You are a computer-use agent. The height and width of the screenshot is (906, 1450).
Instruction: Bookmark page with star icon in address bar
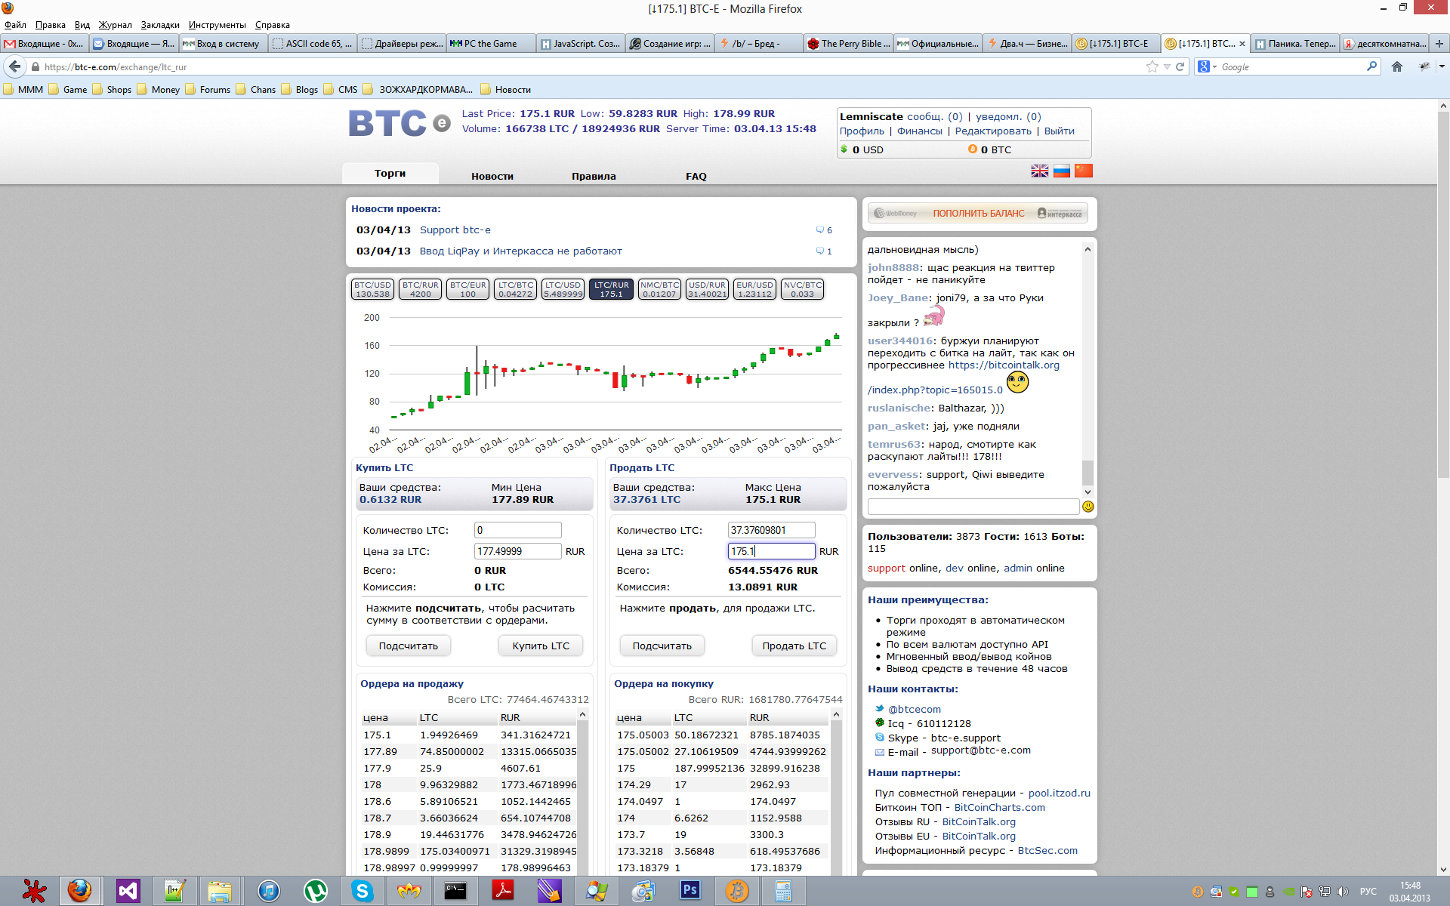coord(1152,66)
